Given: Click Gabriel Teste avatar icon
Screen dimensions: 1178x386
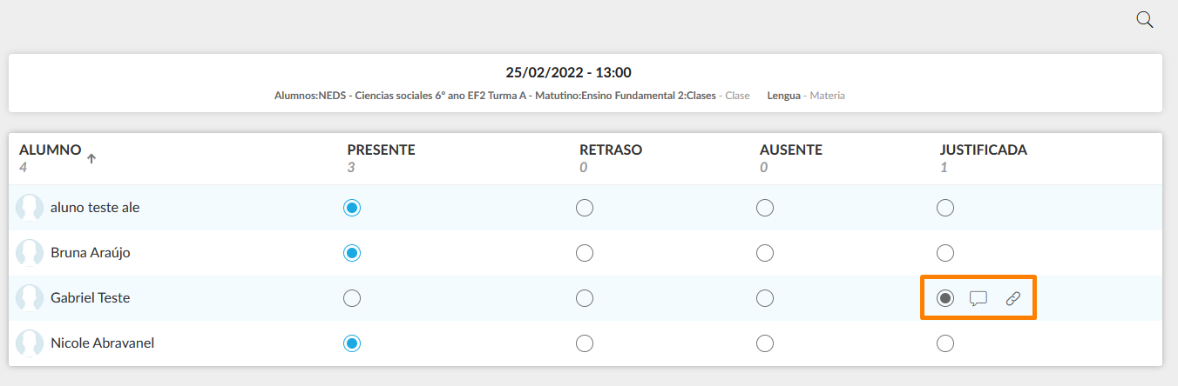Looking at the screenshot, I should (30, 298).
